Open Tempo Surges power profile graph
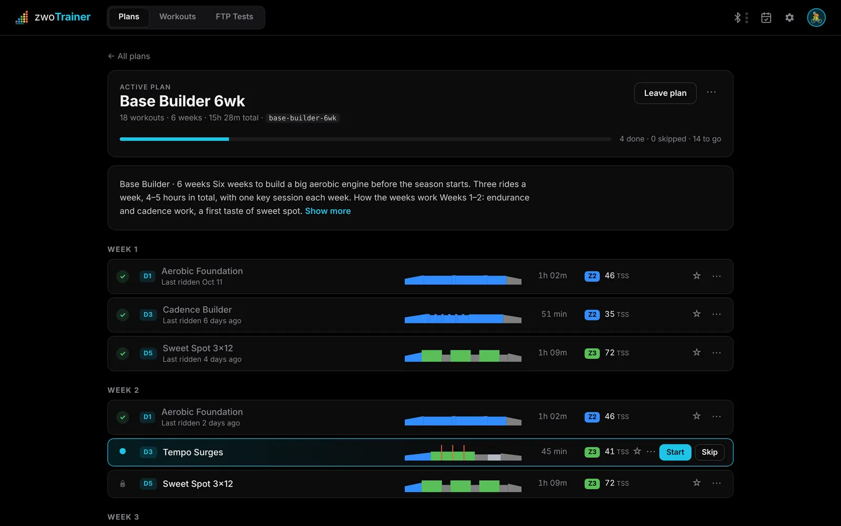This screenshot has width=841, height=526. coord(463,452)
